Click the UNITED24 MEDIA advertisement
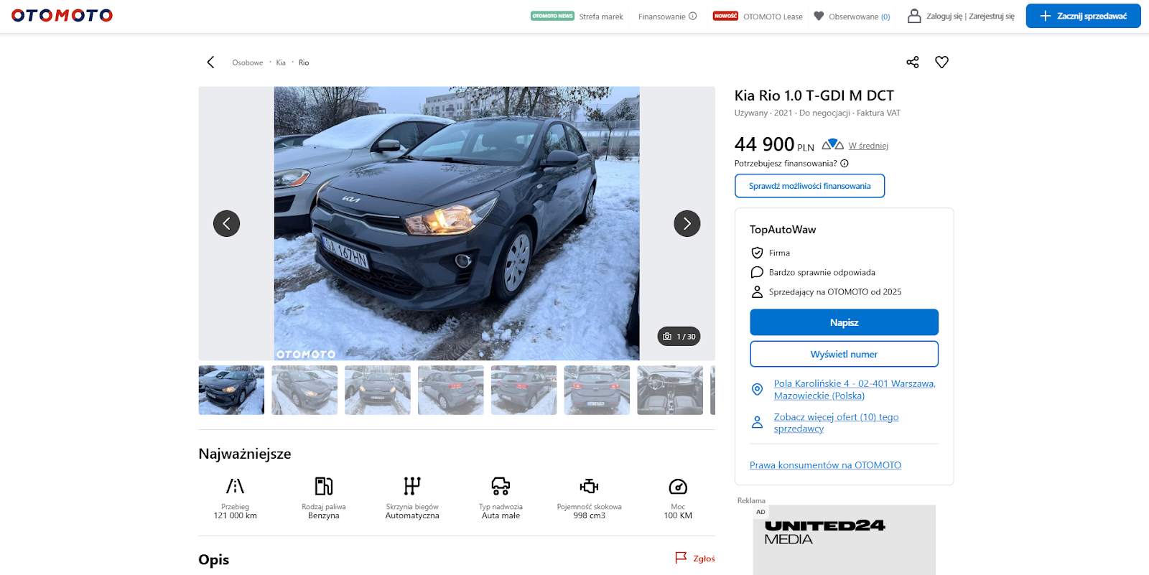This screenshot has height=575, width=1149. (x=844, y=540)
